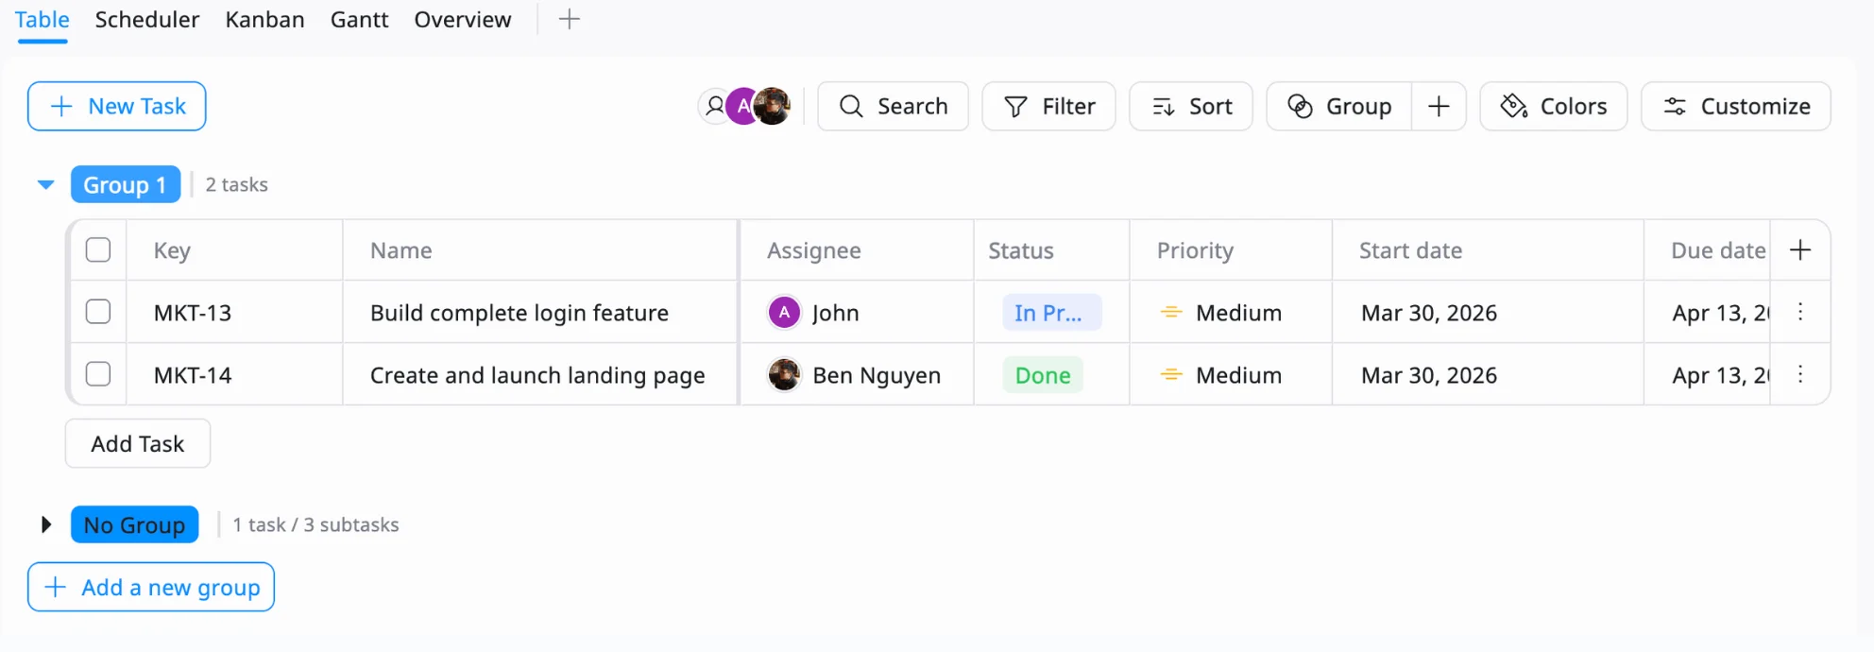Collapse Group 1 using the arrow
This screenshot has height=652, width=1874.
45,185
